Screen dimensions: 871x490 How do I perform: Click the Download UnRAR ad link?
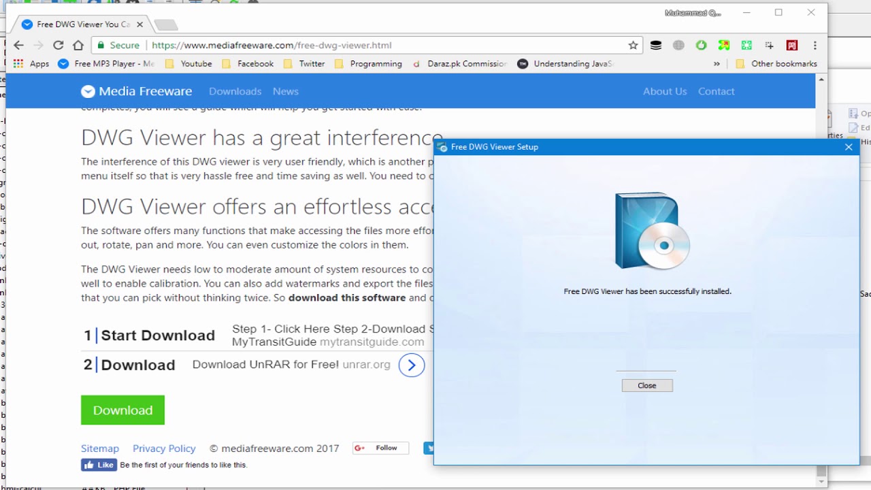265,365
